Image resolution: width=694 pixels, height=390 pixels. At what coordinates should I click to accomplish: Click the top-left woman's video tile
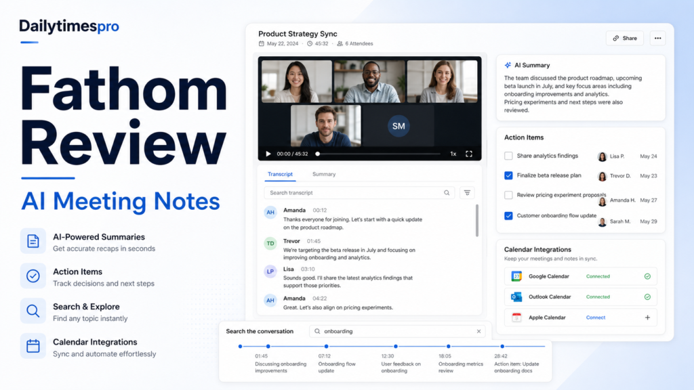coord(297,81)
